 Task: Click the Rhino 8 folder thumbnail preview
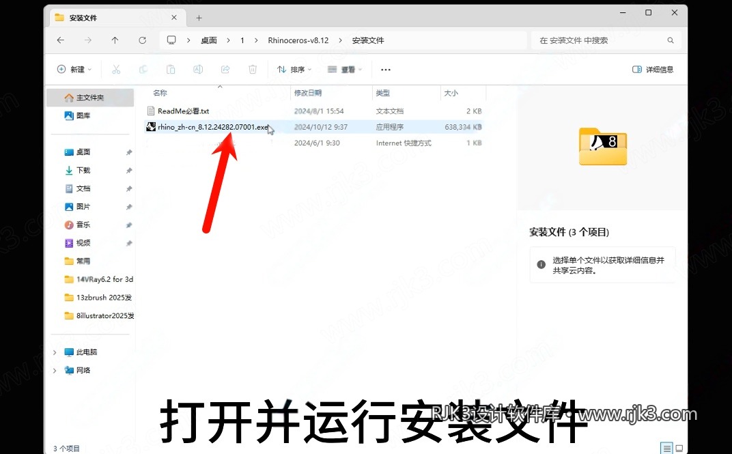603,146
